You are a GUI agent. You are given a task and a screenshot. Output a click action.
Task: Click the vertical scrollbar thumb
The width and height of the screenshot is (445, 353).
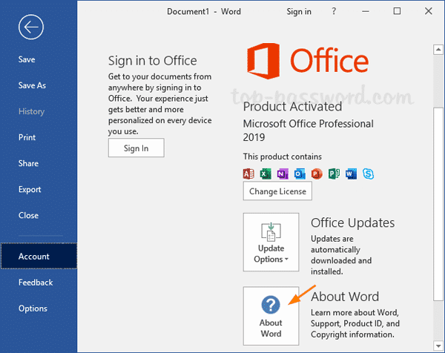[x=438, y=204]
